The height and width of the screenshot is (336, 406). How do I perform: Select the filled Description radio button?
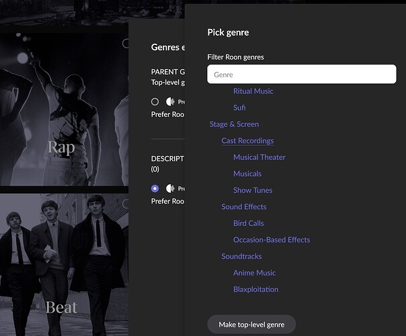[x=155, y=188]
